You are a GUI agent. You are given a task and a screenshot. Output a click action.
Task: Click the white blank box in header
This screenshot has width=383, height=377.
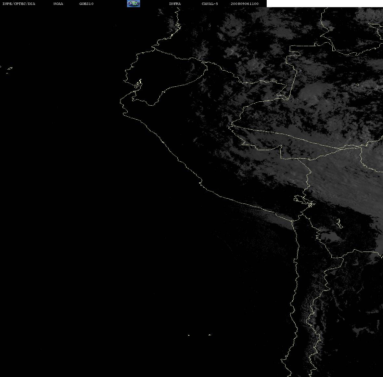coord(325,4)
